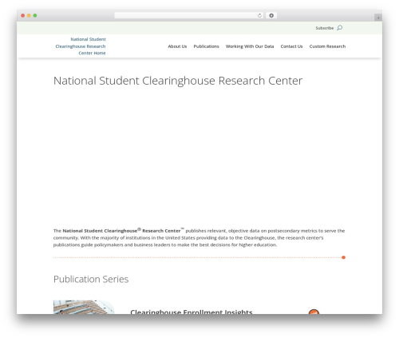
Task: Open the Contact Us menu
Action: [x=291, y=46]
